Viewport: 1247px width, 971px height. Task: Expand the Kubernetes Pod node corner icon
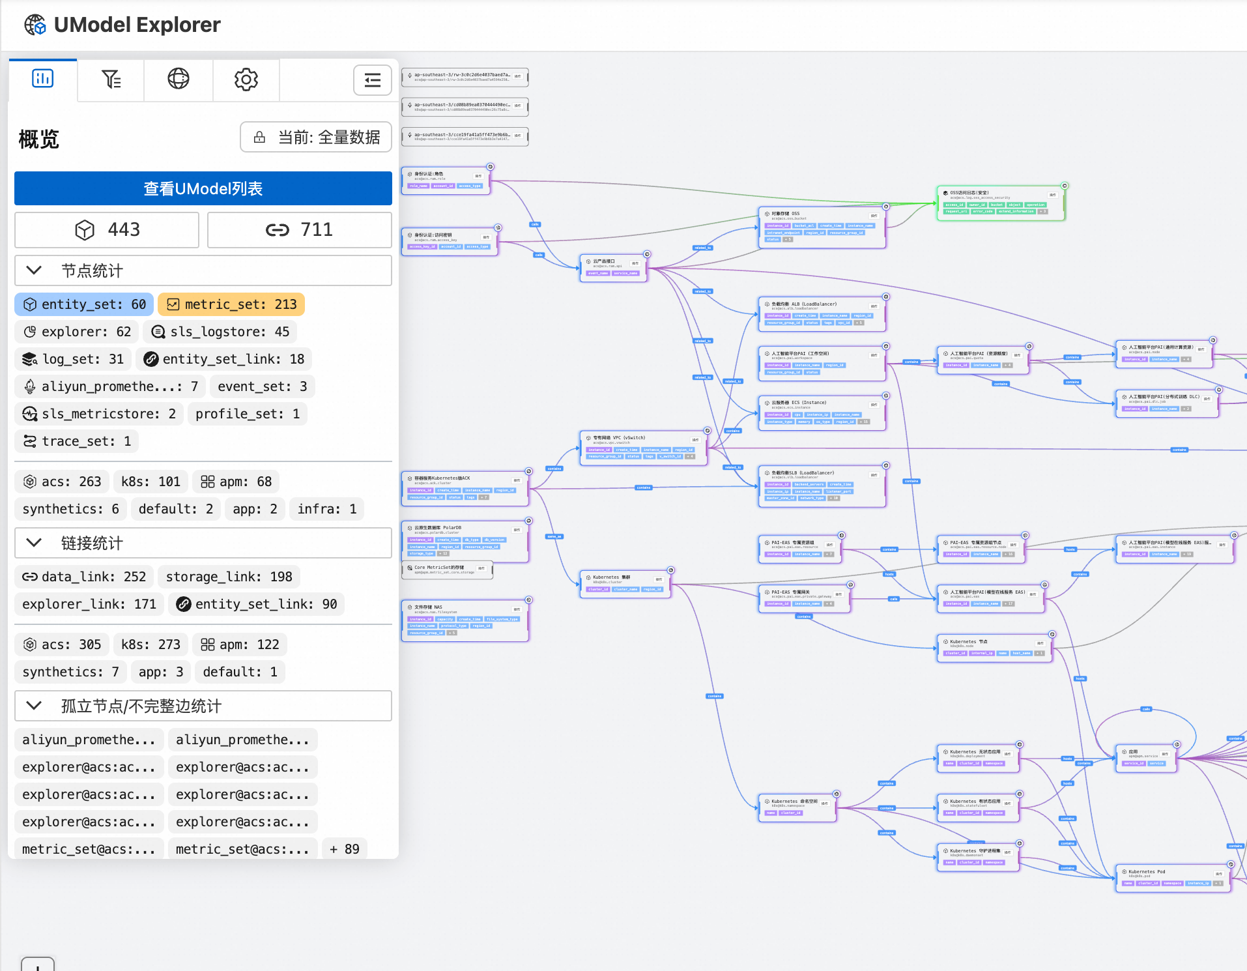tap(1231, 865)
